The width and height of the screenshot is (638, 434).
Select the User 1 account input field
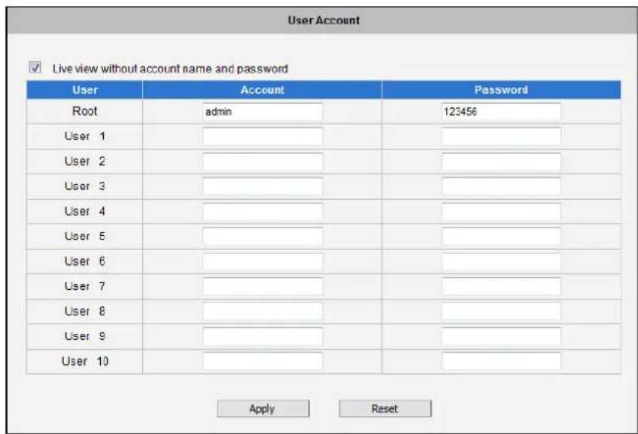263,137
